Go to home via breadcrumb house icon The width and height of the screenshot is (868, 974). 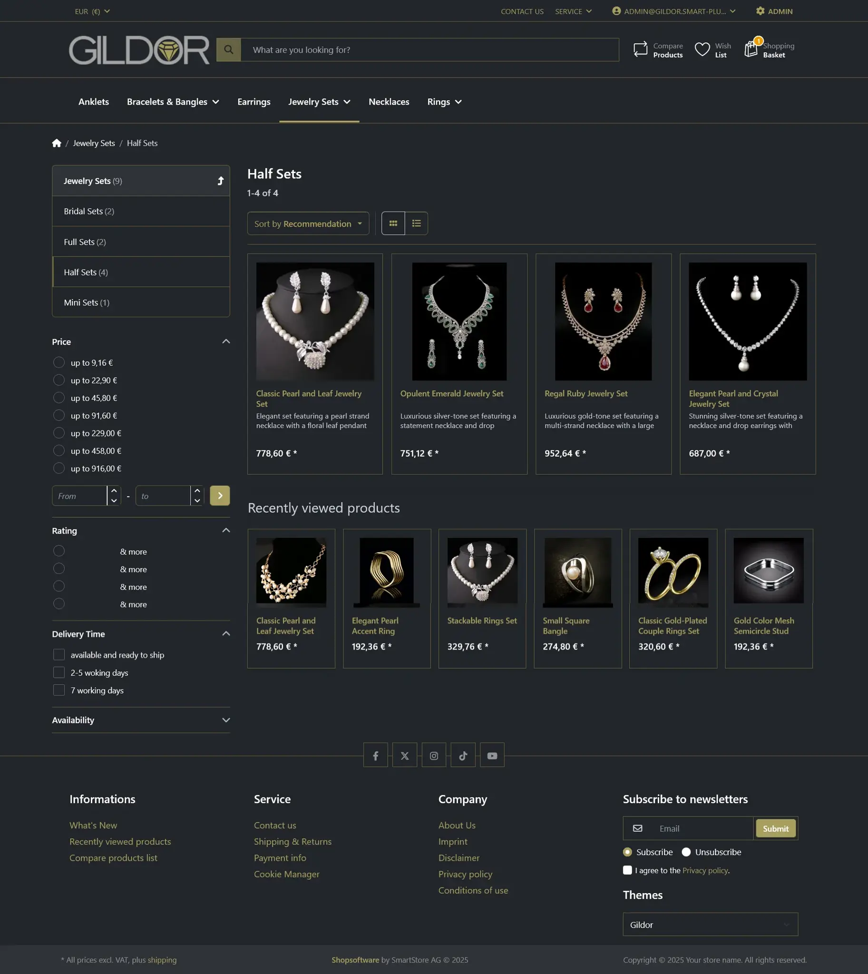click(57, 143)
